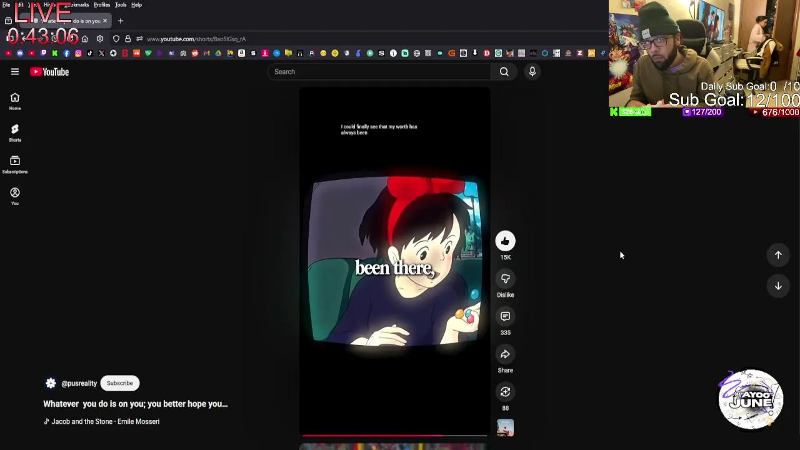Open the Short's title 'Whatever you do is on you'

[x=136, y=404]
